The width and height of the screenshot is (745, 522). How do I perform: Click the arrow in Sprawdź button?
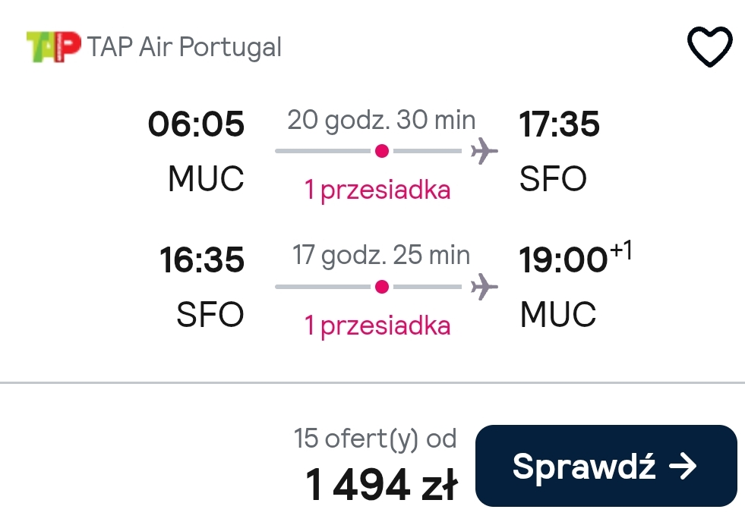point(683,466)
